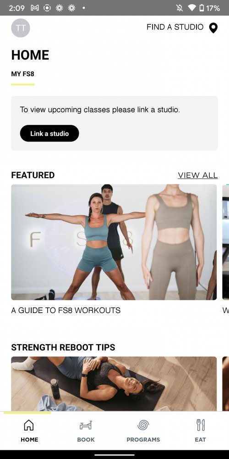Tap the Link a studio button
Viewport: 229px width, 459px height.
click(49, 134)
